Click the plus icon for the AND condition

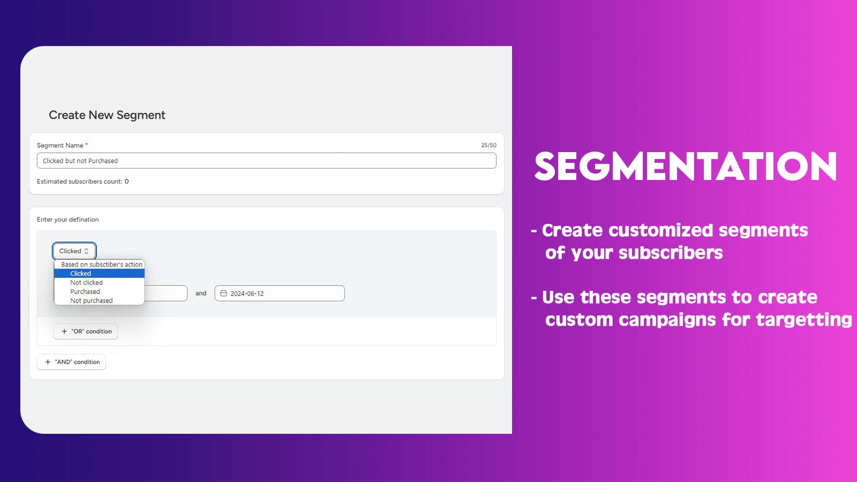click(48, 362)
